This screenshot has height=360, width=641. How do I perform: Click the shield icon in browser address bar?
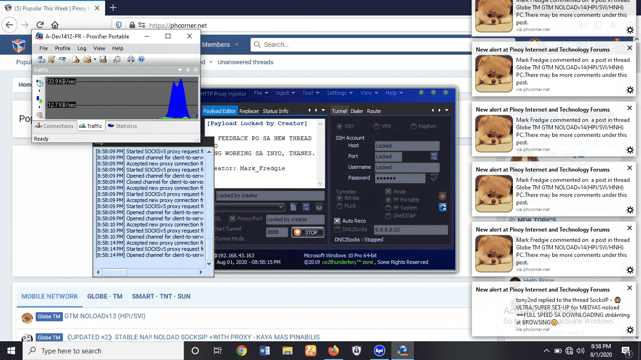tap(119, 25)
